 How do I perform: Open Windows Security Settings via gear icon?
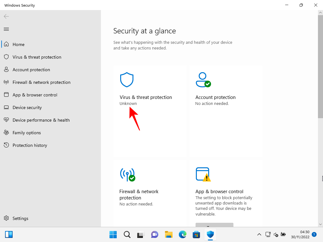coord(20,218)
